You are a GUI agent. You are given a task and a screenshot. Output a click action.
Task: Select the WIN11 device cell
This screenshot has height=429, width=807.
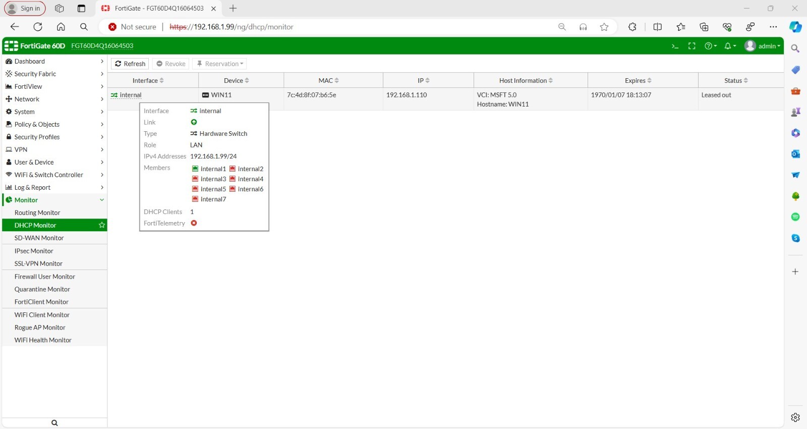(x=241, y=99)
